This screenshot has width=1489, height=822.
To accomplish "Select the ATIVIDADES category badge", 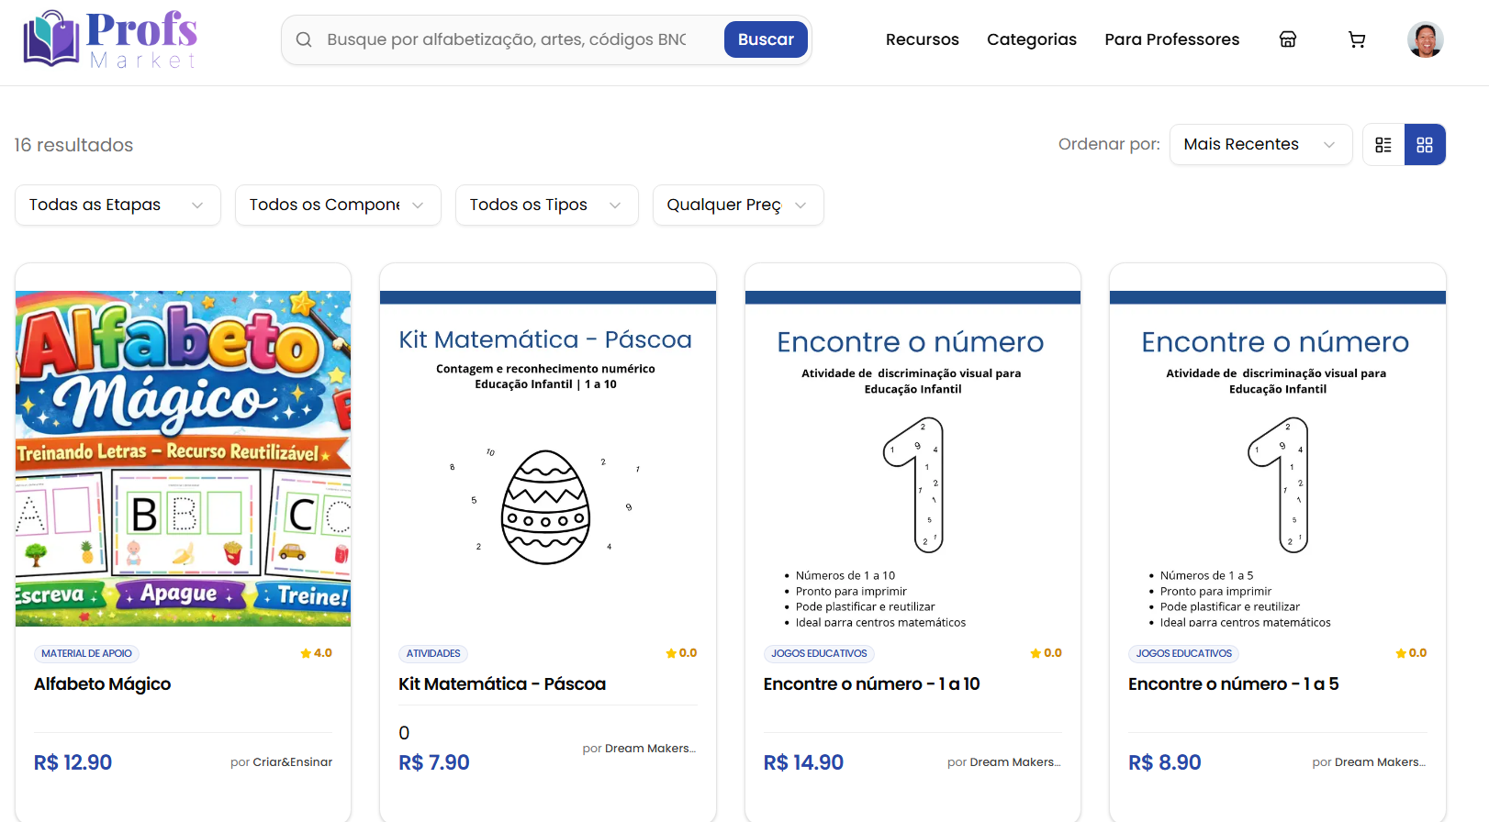I will coord(433,653).
